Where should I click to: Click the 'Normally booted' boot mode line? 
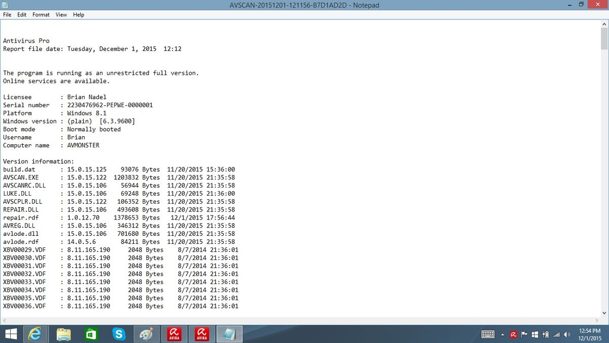[62, 130]
